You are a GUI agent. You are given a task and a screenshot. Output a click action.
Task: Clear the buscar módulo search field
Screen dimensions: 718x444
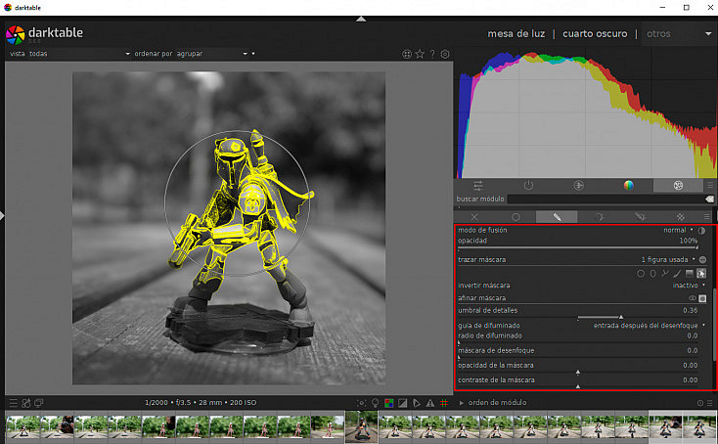(x=709, y=200)
